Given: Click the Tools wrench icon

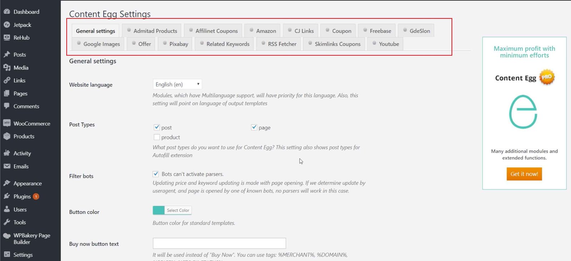Looking at the screenshot, I should [7, 222].
